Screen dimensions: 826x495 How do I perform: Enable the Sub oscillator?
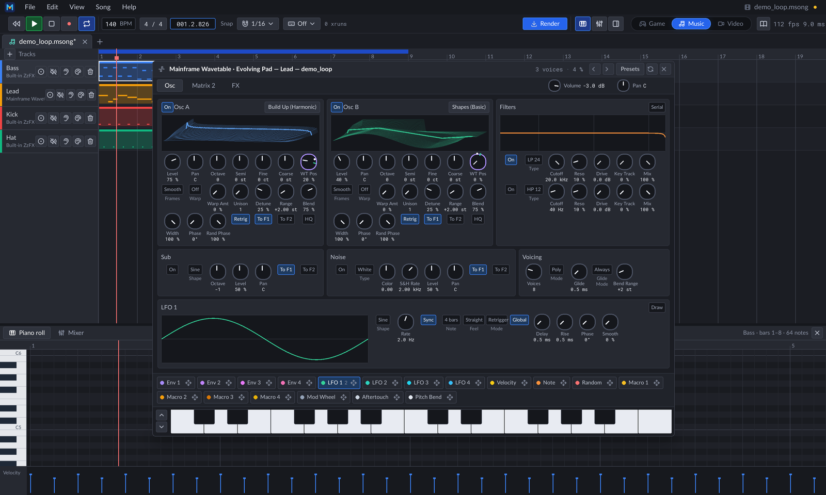pyautogui.click(x=172, y=270)
